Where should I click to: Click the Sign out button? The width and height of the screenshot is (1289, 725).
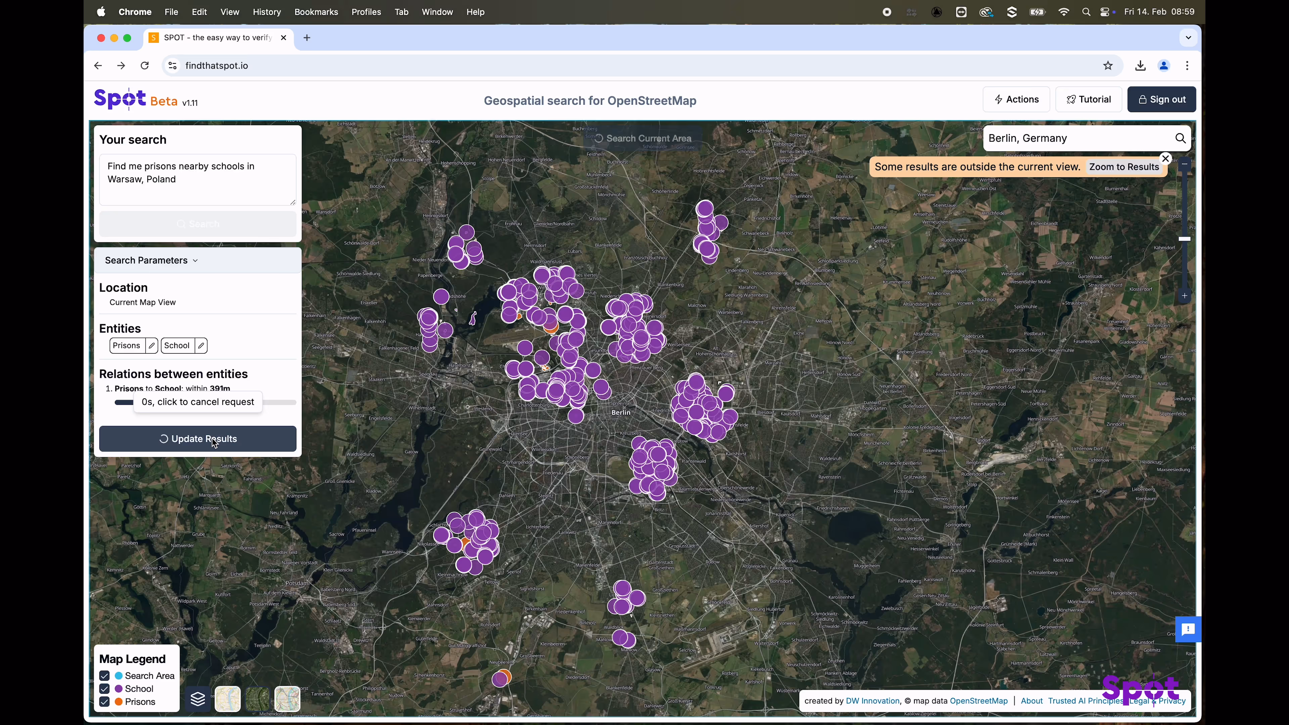coord(1161,100)
